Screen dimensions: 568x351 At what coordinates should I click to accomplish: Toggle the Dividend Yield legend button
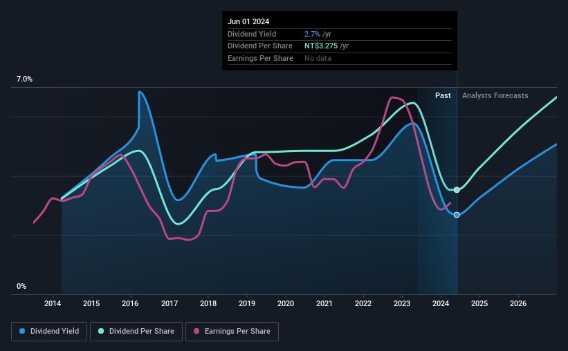tap(49, 332)
